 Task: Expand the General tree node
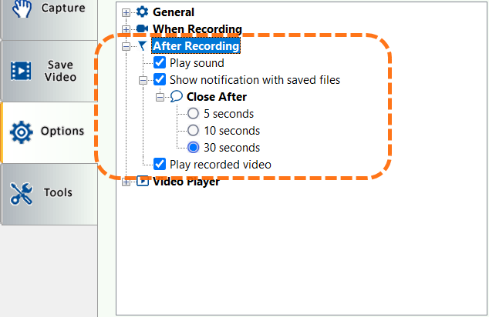pos(126,12)
